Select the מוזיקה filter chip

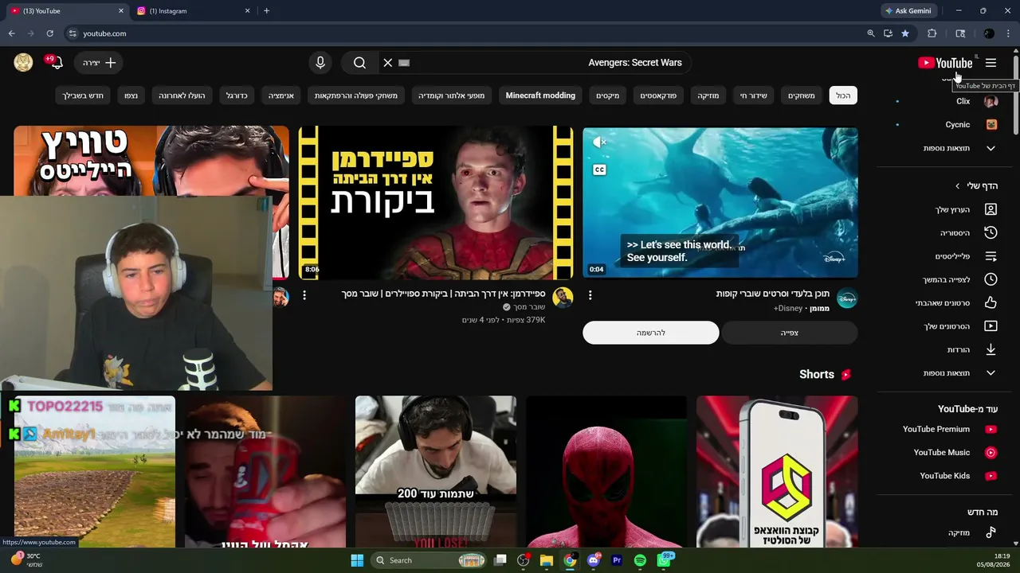coord(708,95)
